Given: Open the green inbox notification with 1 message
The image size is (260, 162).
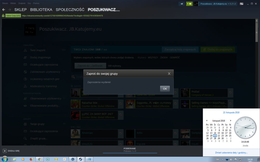Looking at the screenshot, I should 189,4.
